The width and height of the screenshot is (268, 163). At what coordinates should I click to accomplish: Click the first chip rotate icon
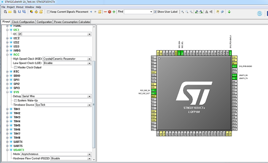197,12
